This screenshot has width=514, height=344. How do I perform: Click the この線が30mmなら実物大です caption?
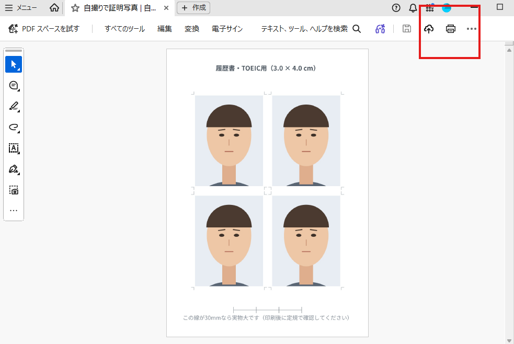[266, 318]
